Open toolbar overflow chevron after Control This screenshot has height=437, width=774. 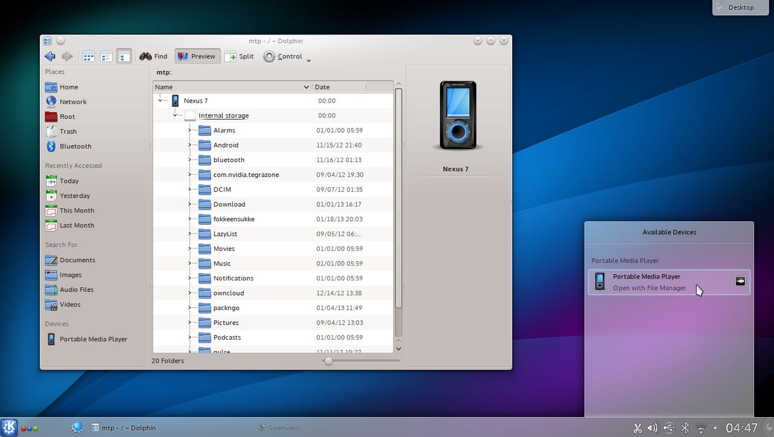point(309,60)
